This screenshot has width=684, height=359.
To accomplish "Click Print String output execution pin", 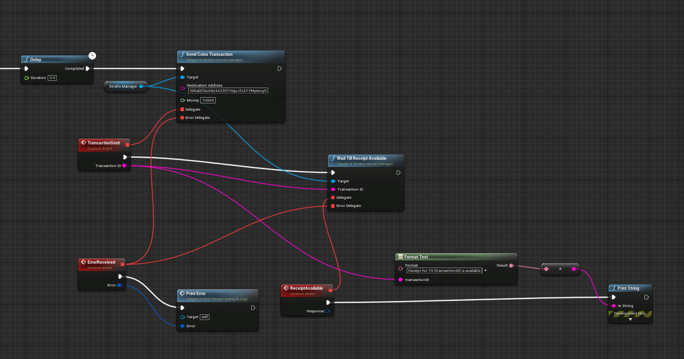I will [646, 297].
